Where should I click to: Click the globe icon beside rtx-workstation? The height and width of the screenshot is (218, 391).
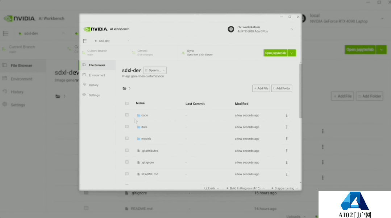click(231, 29)
